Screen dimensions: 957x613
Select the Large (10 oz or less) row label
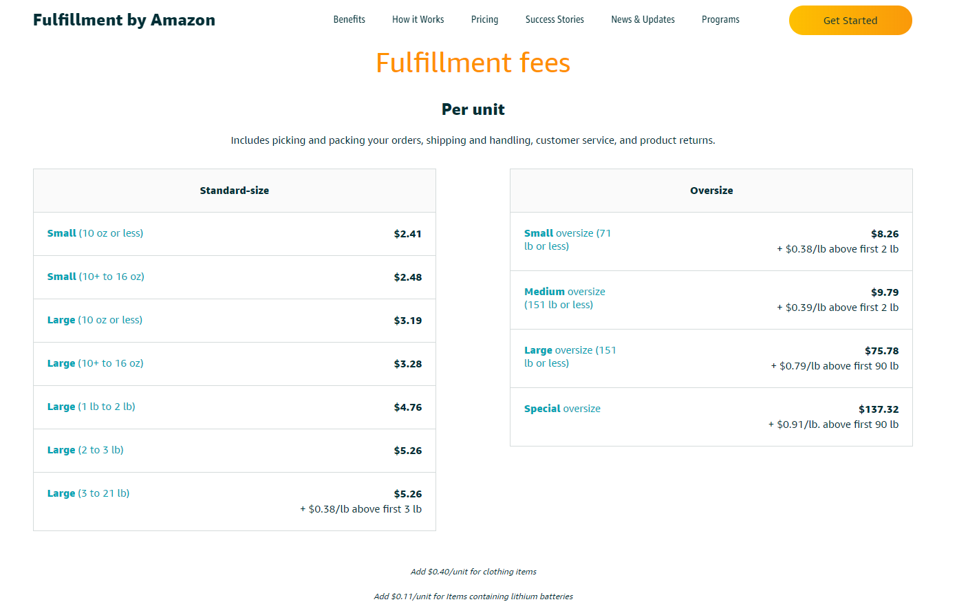95,320
